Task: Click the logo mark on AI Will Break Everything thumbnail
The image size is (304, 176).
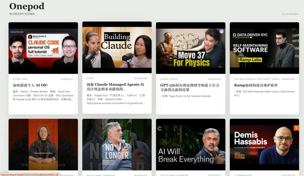Action: pos(159,129)
